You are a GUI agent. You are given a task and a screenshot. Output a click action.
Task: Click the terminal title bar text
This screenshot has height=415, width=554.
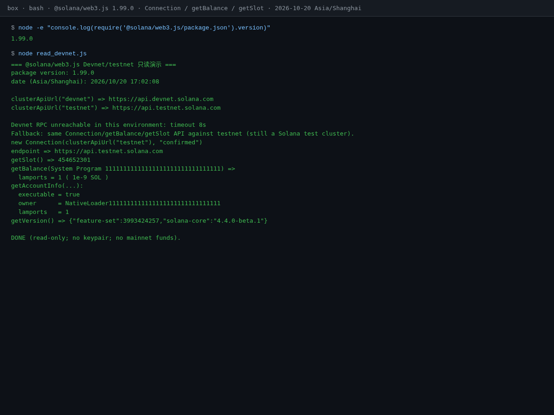point(184,8)
